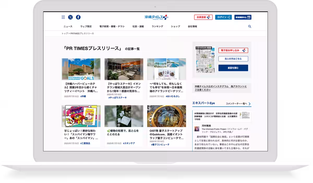Open the 7月15日 newspaper front-page image

(205, 60)
